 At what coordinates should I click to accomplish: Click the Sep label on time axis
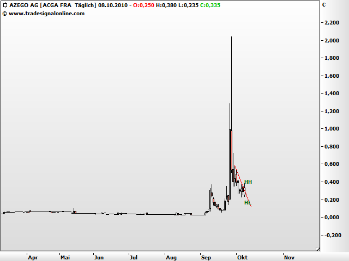[x=206, y=257]
